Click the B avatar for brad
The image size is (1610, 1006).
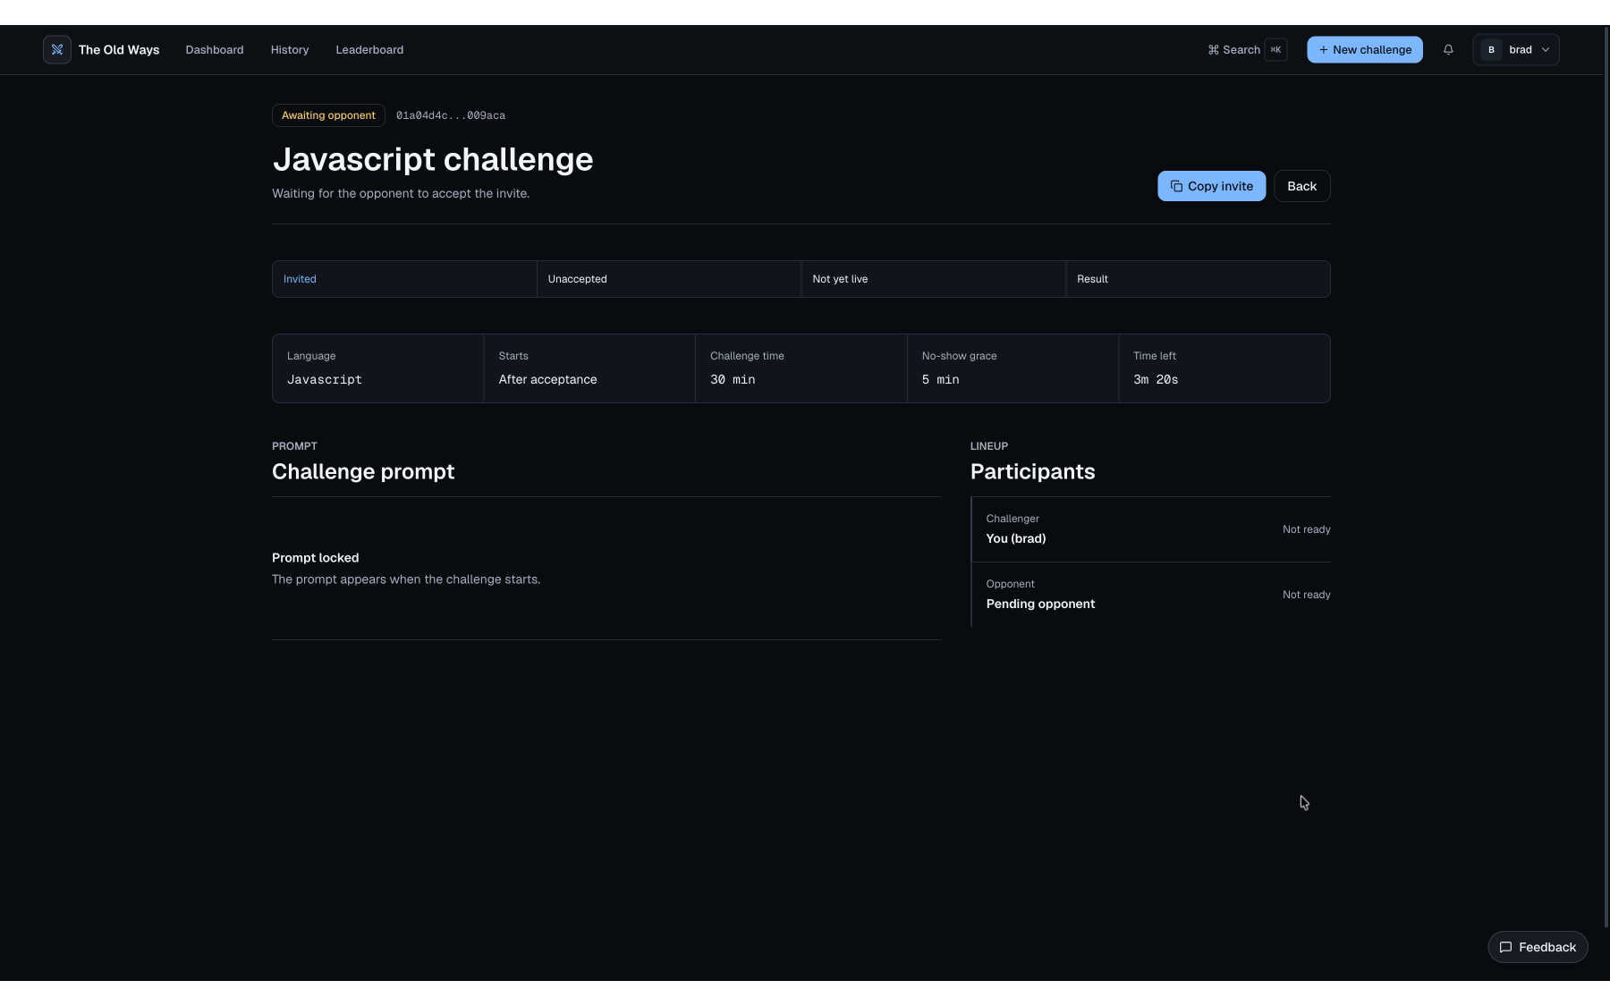click(1491, 50)
